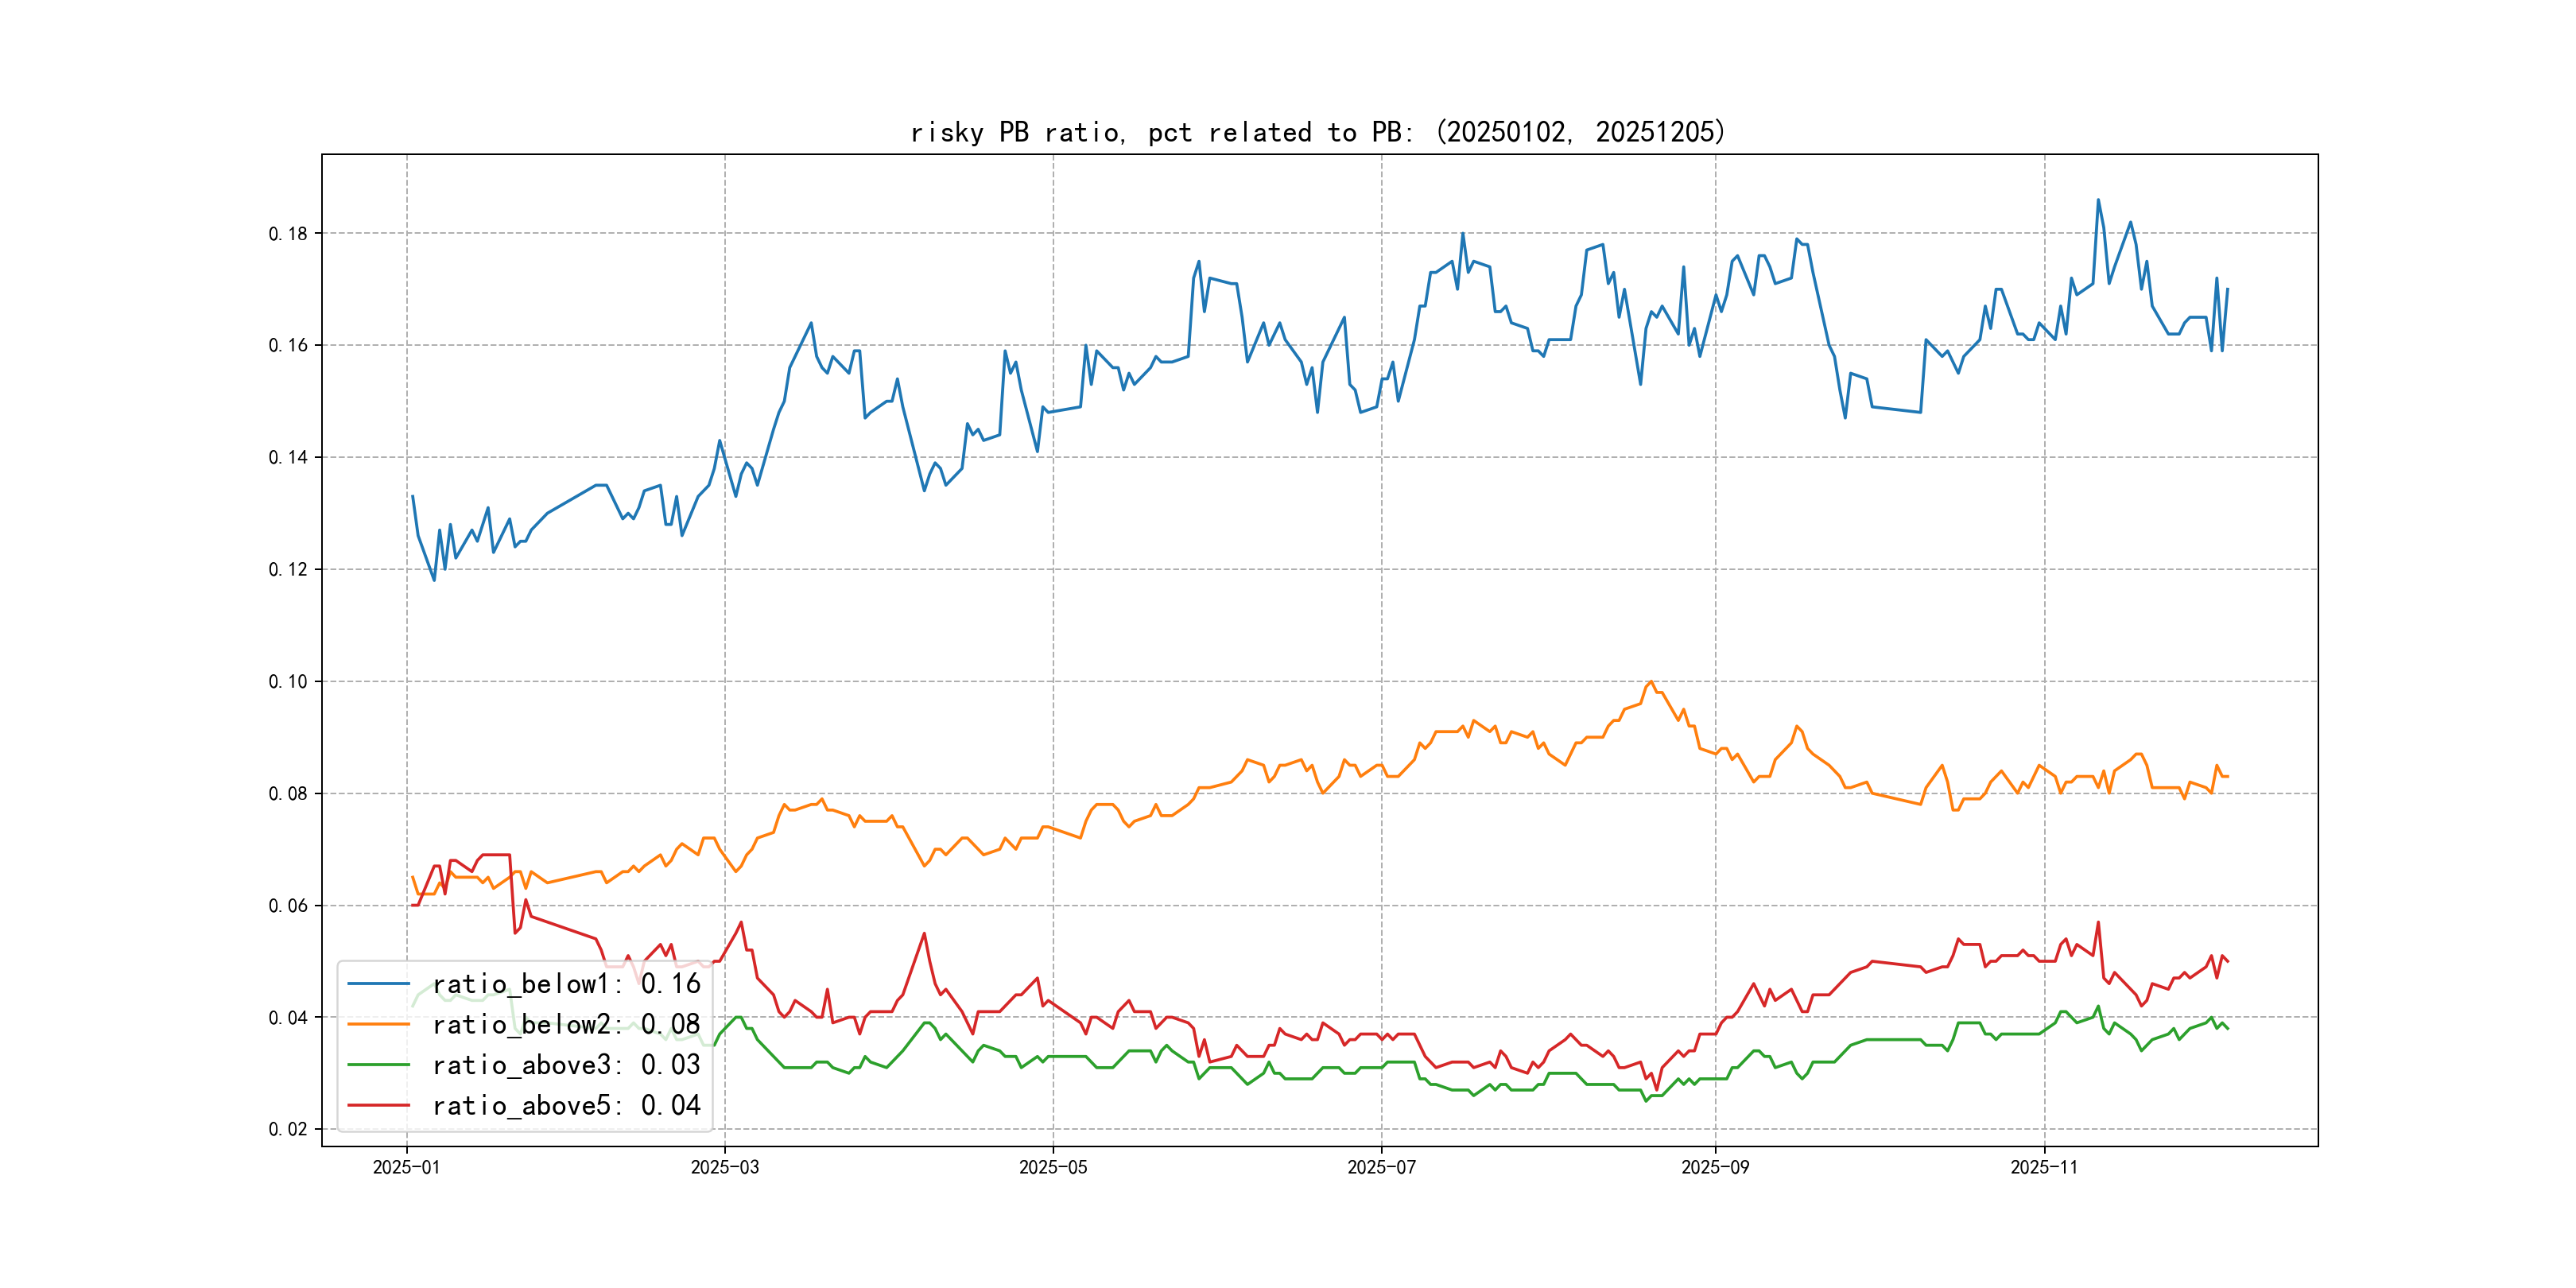Click the 2025-03 x-axis tick label

724,1167
